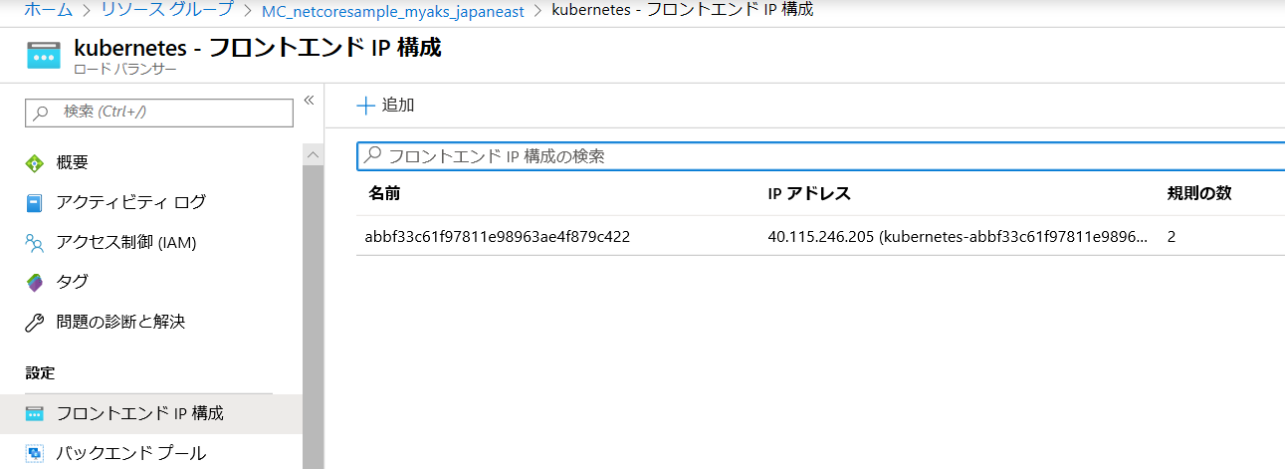
Task: Click the IAM people icon
Action: click(x=35, y=242)
